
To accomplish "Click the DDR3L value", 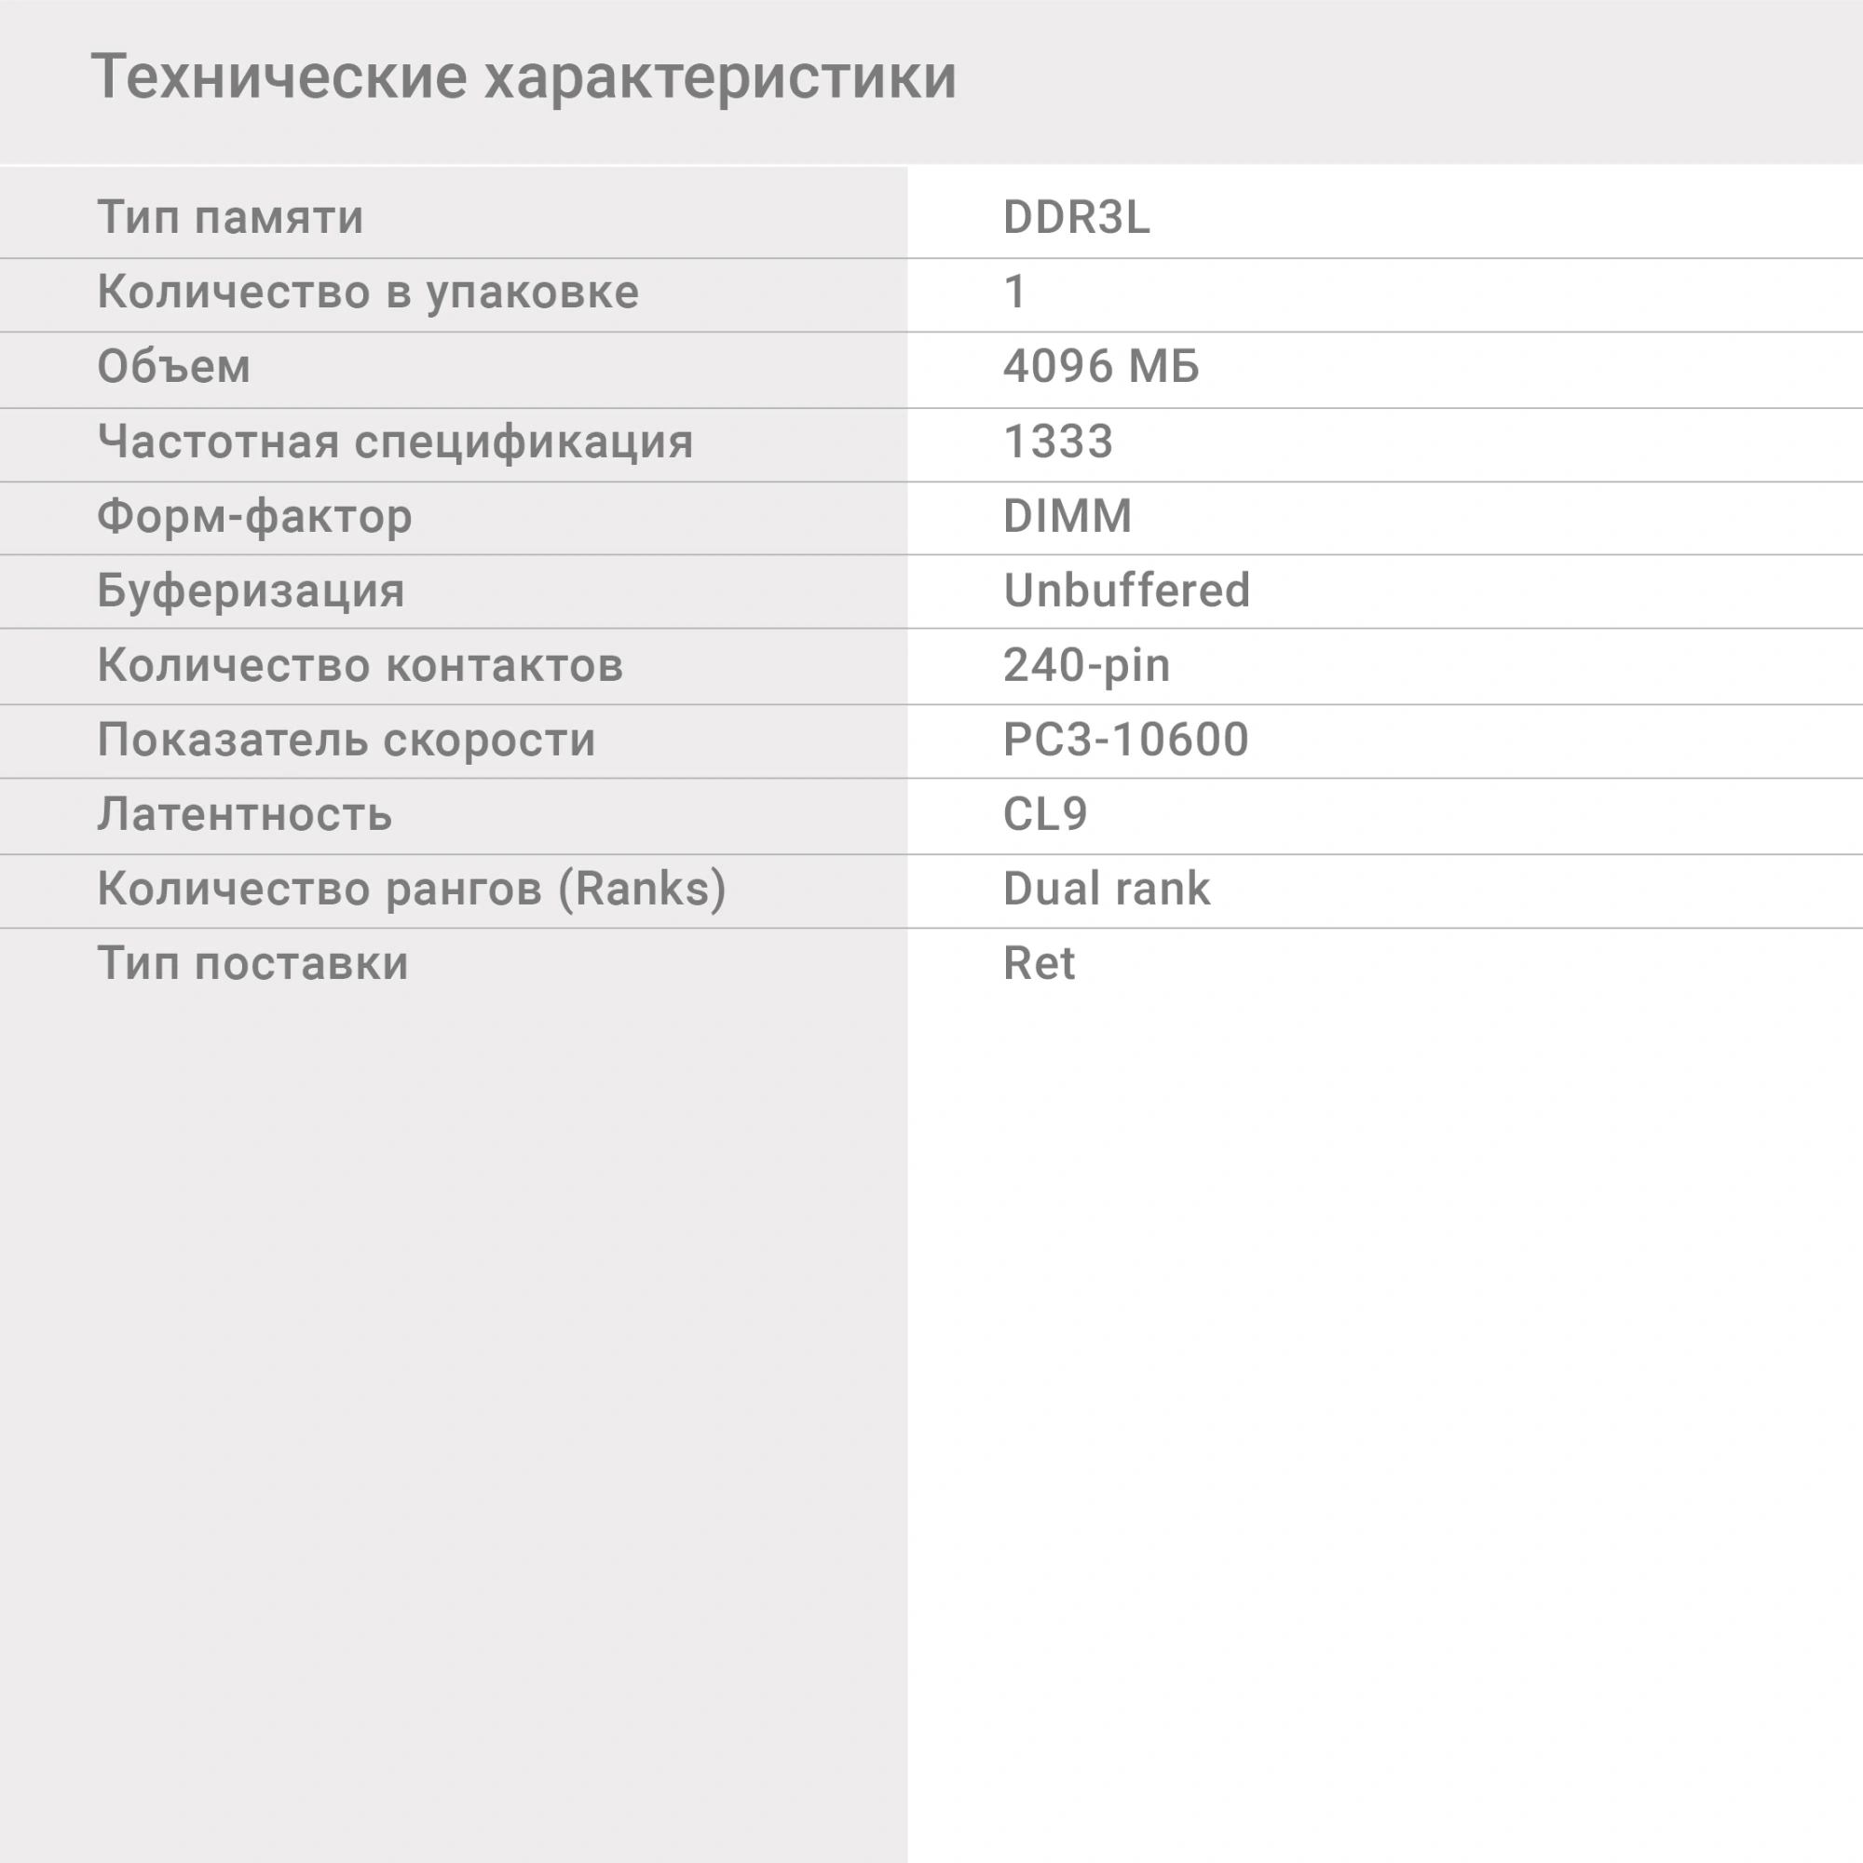I will tap(1076, 217).
